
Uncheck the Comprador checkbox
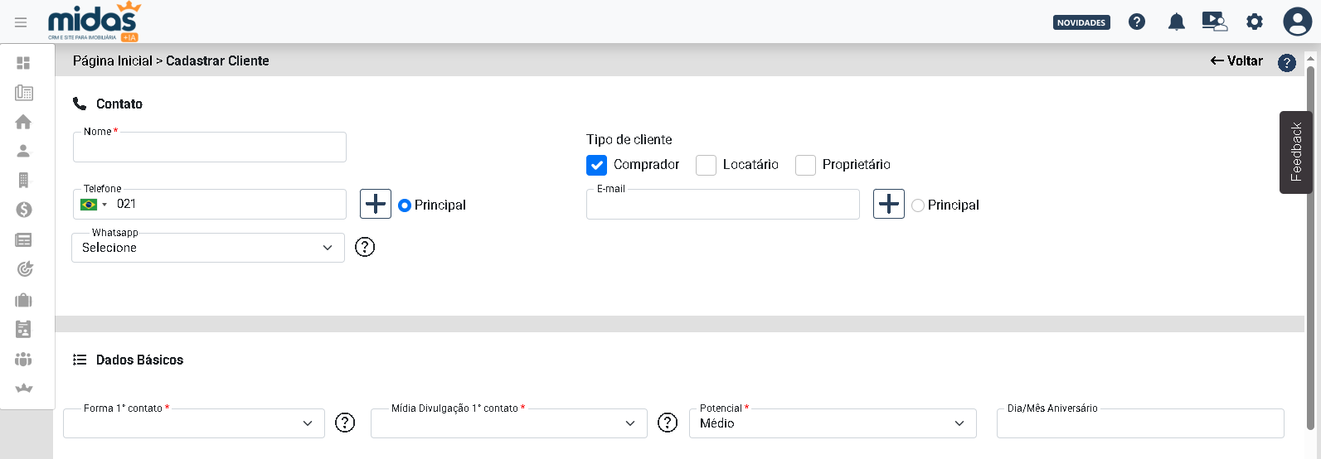pyautogui.click(x=597, y=165)
